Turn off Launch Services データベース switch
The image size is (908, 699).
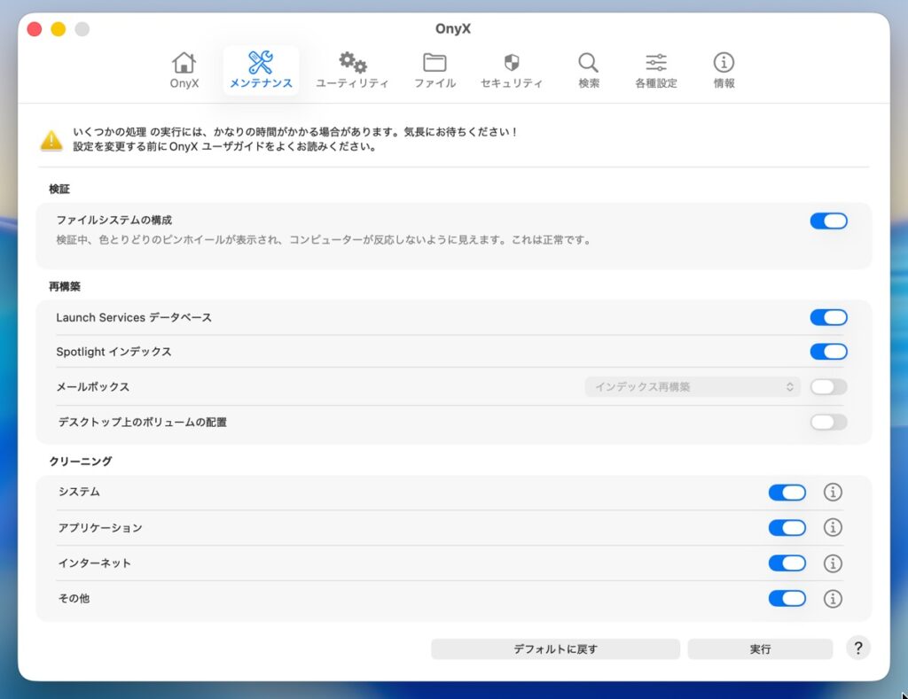tap(828, 317)
